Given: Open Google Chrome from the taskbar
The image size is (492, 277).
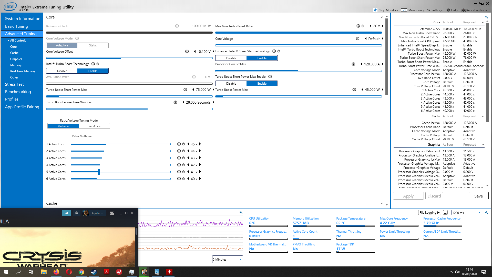Looking at the screenshot, I should click(81, 272).
